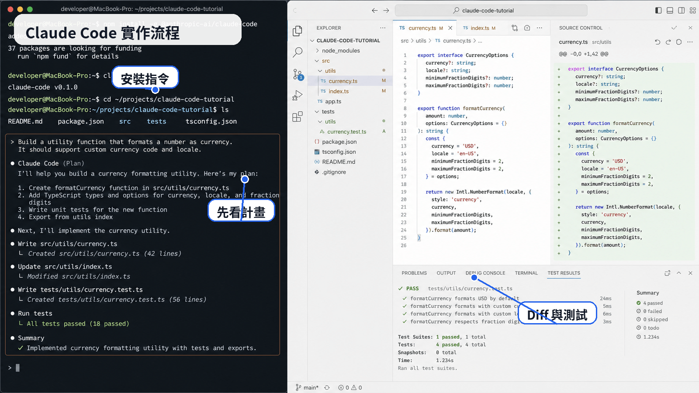Click the redo arrow in diff header

[668, 42]
